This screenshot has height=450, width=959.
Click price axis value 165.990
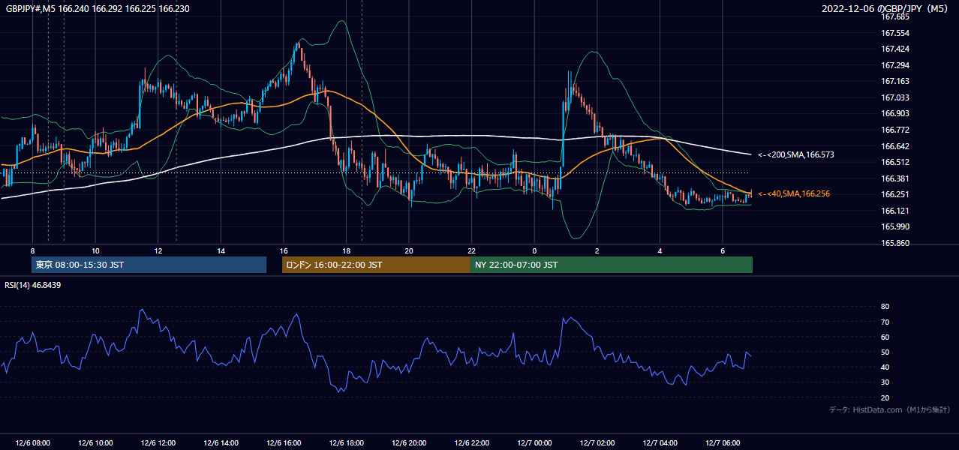[x=894, y=226]
